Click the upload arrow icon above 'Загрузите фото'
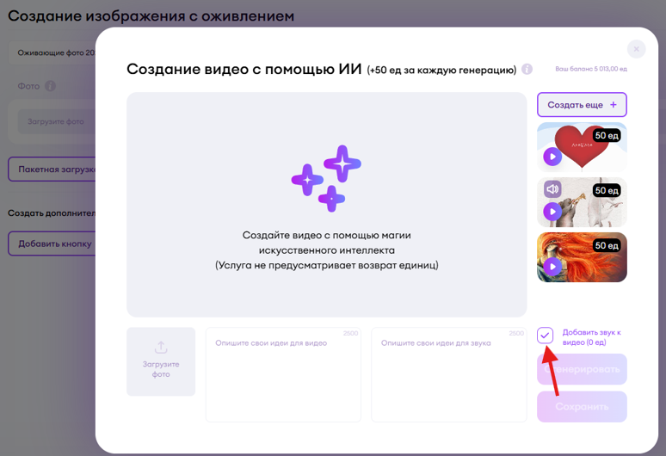 [x=161, y=348]
